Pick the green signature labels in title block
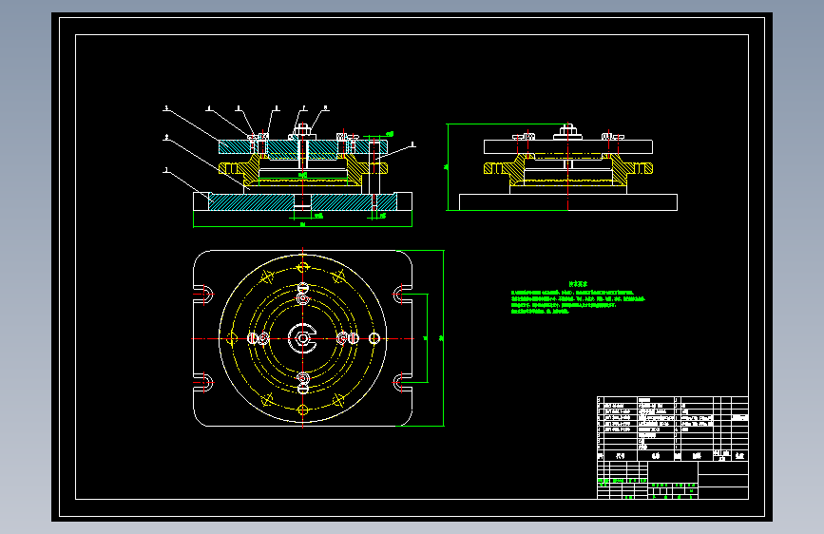Image resolution: width=824 pixels, height=534 pixels. point(623,481)
